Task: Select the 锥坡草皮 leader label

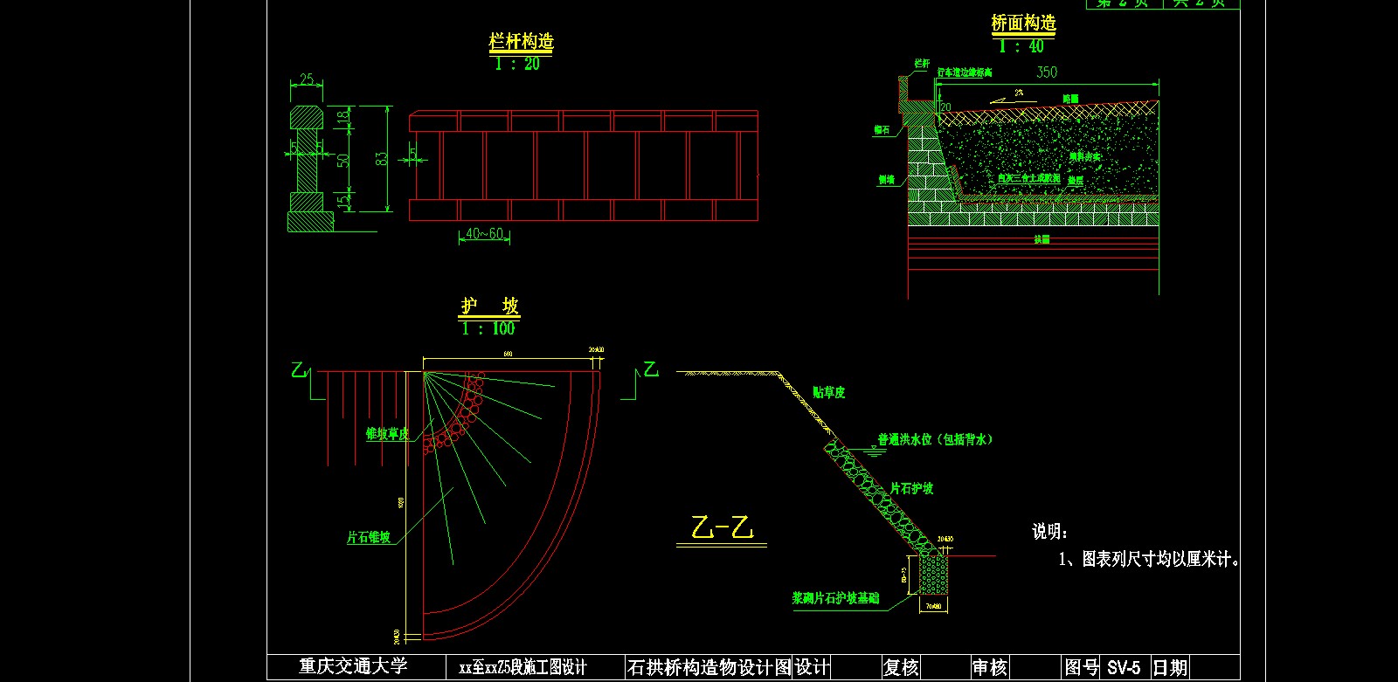Action: click(387, 433)
